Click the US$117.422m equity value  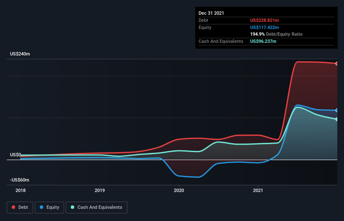[x=264, y=27]
